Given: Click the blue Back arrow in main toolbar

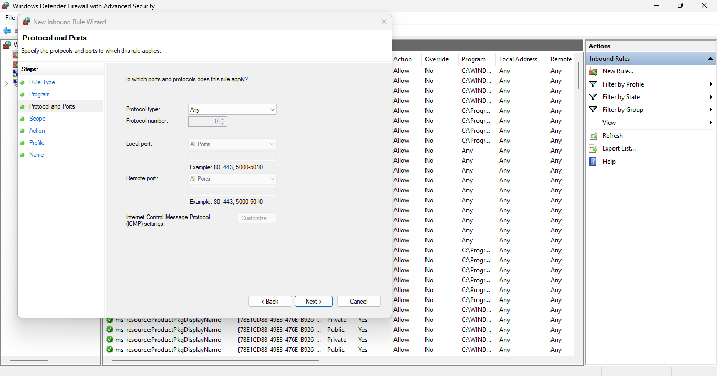Looking at the screenshot, I should [7, 30].
